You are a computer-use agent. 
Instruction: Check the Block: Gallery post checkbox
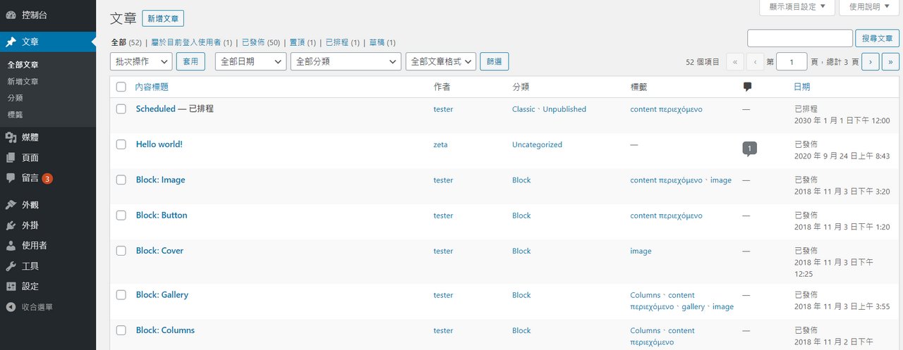pyautogui.click(x=121, y=294)
